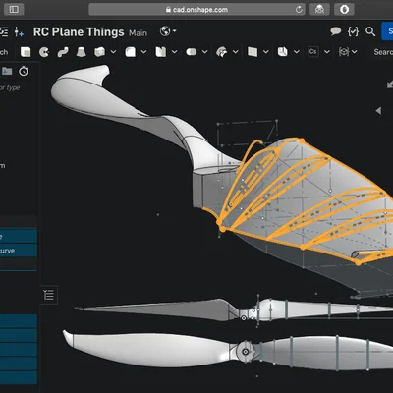Select the Boolean tool

pos(192,52)
